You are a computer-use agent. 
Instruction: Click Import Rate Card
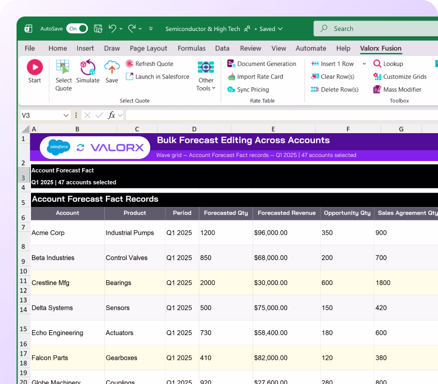point(255,77)
